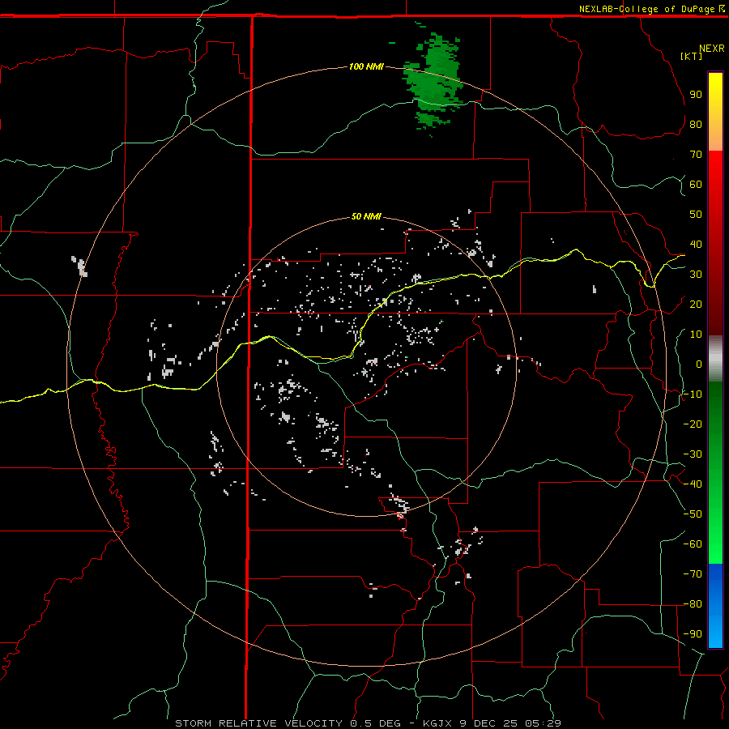Click the -10 scale label

click(x=693, y=394)
